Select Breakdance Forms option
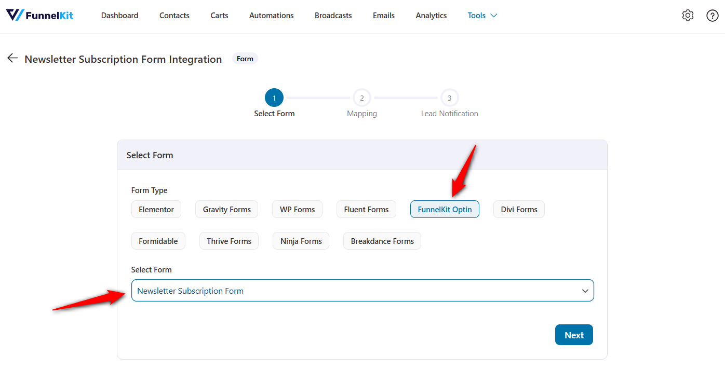 (382, 241)
